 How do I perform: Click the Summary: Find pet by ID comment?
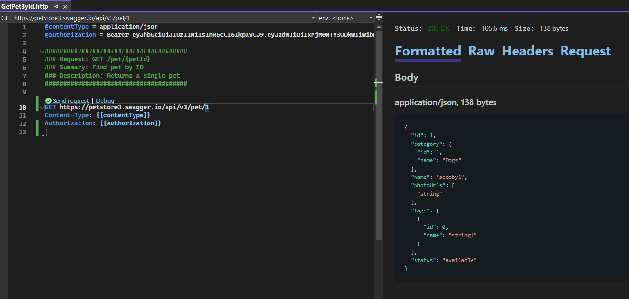click(94, 67)
